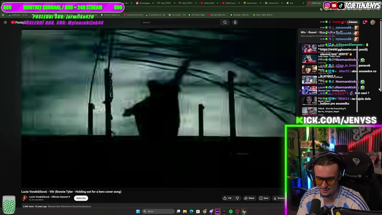This screenshot has height=215, width=382.
Task: Share the Lucie Vondráčková video
Action: (249, 198)
